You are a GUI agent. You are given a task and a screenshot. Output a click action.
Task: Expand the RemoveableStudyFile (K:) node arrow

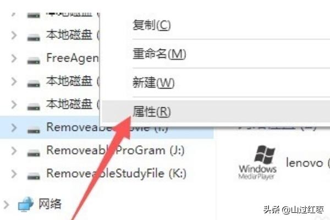point(14,174)
